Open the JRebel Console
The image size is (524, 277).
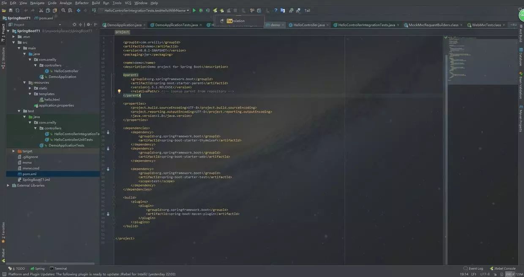pyautogui.click(x=503, y=269)
